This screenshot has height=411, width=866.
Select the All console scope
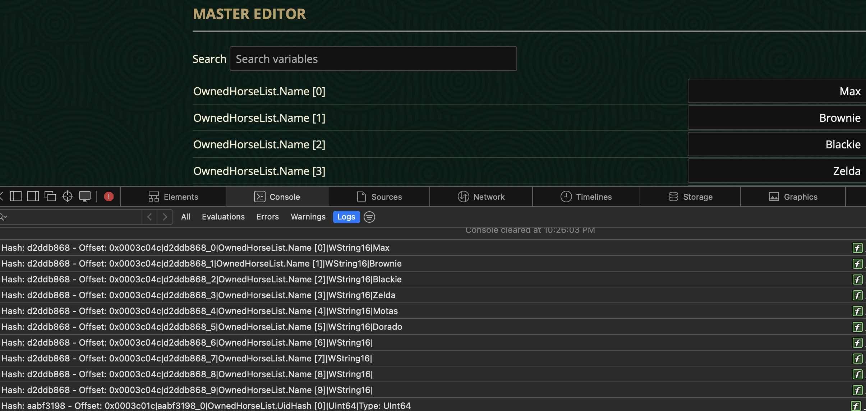[186, 217]
